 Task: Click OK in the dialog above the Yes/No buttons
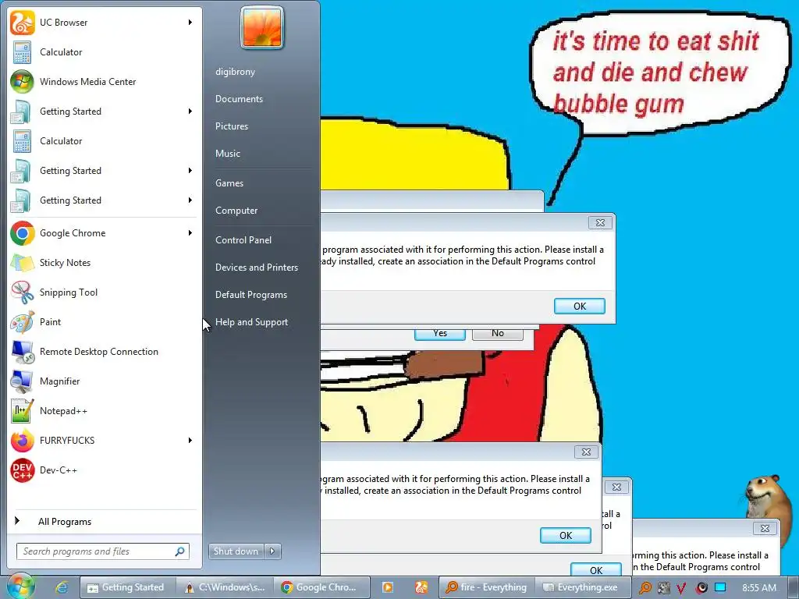(x=580, y=306)
